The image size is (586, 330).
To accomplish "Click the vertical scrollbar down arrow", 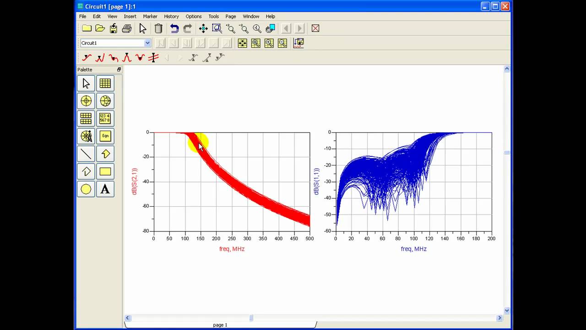I will point(507,310).
